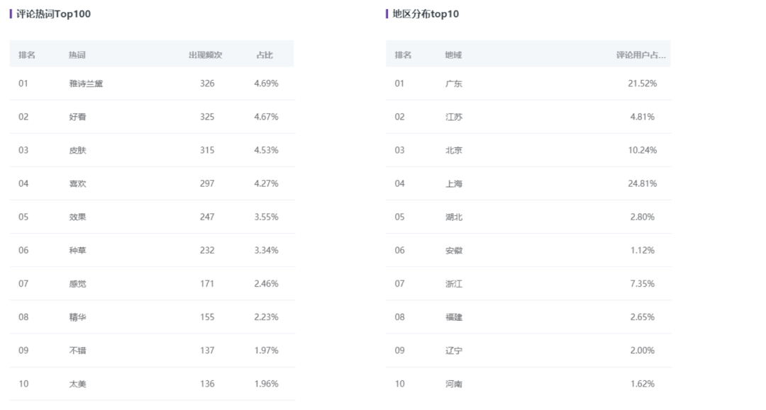Image resolution: width=766 pixels, height=410 pixels.
Task: Select the 评论热词Top100 section title
Action: click(x=53, y=14)
